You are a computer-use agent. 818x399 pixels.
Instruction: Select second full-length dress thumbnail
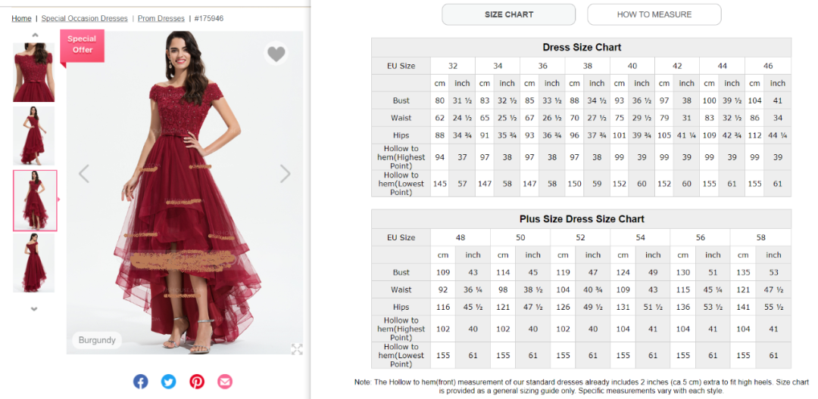(x=34, y=135)
